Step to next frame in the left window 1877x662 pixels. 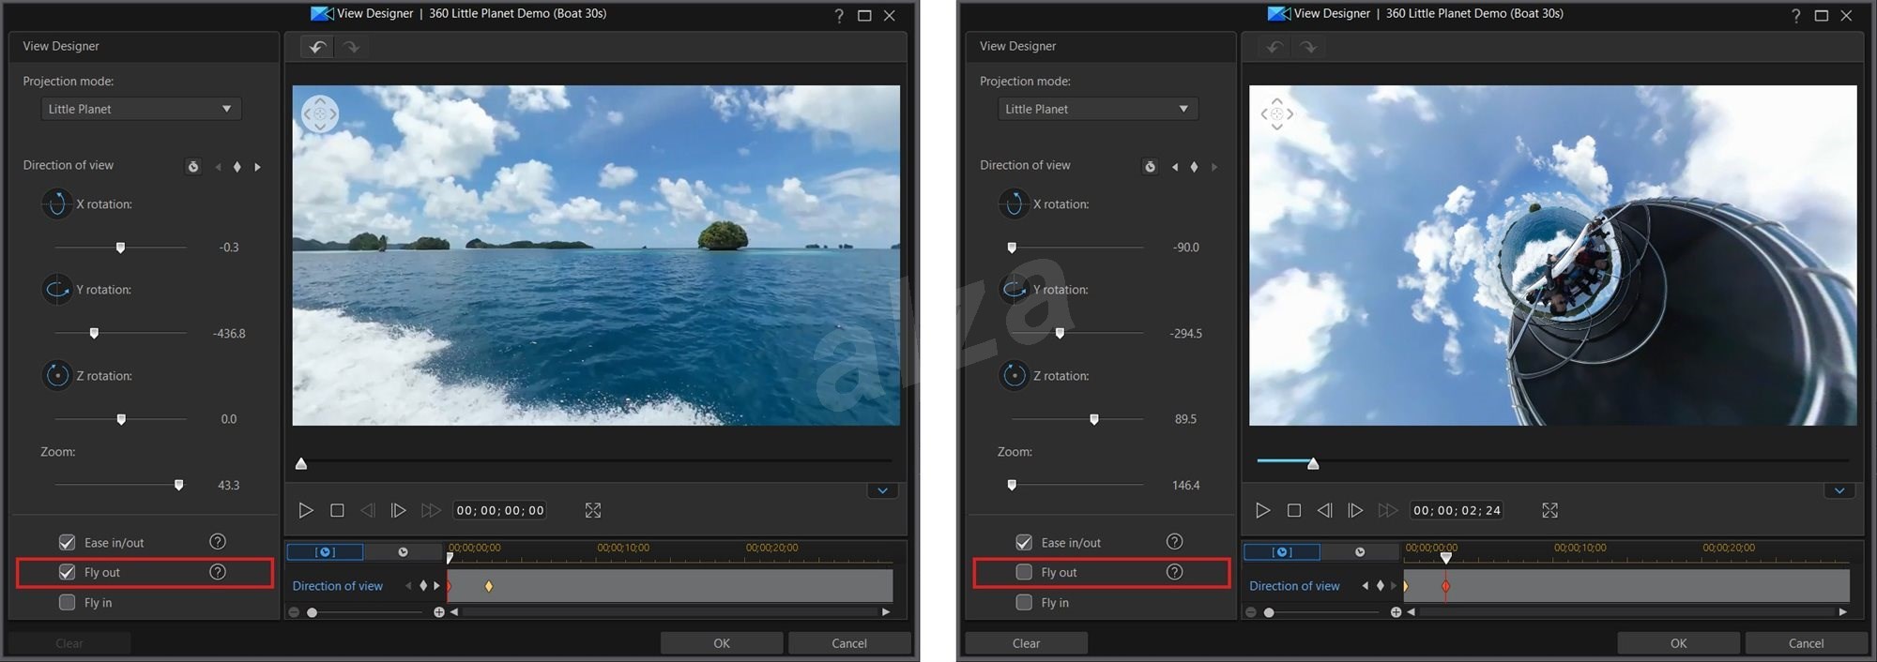pos(399,510)
